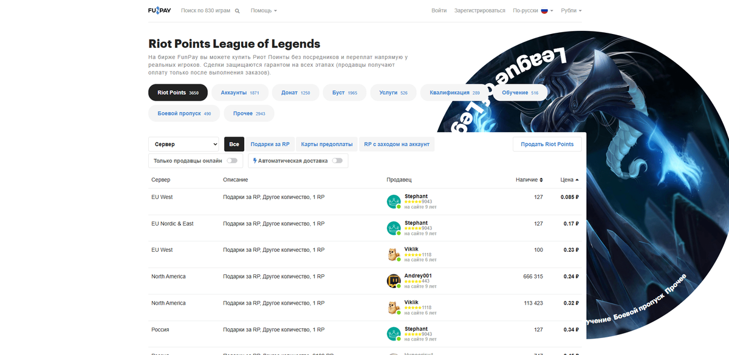This screenshot has width=729, height=355.
Task: Click the Russian flag language icon
Action: pyautogui.click(x=544, y=11)
